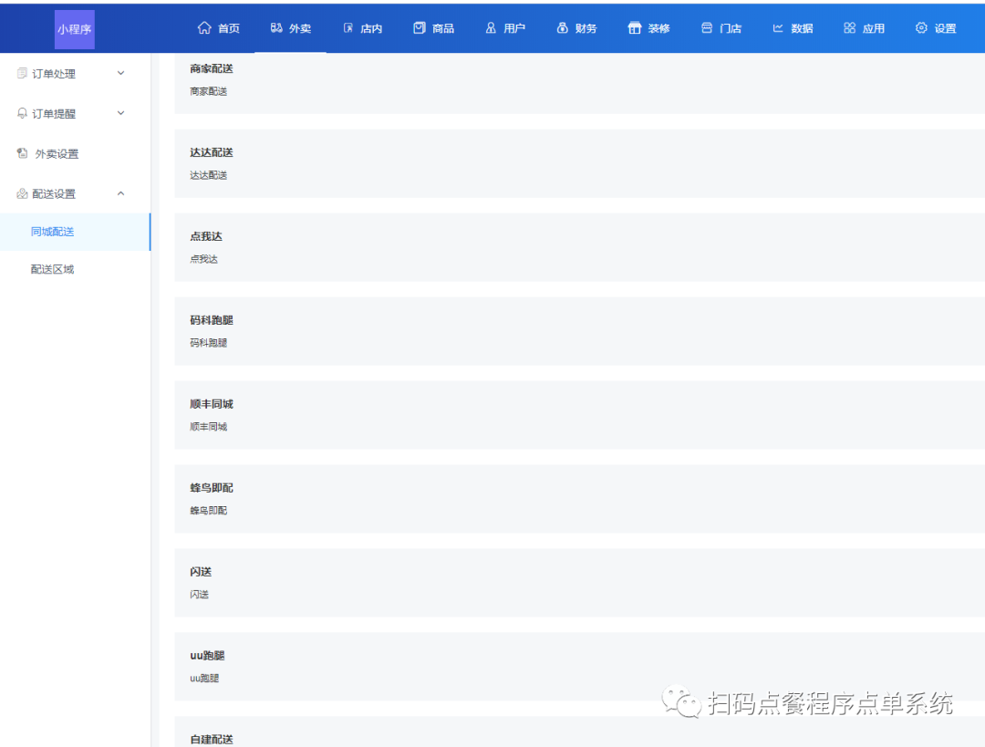This screenshot has width=985, height=747.
Task: Select the 同城配送 submenu item
Action: click(76, 232)
